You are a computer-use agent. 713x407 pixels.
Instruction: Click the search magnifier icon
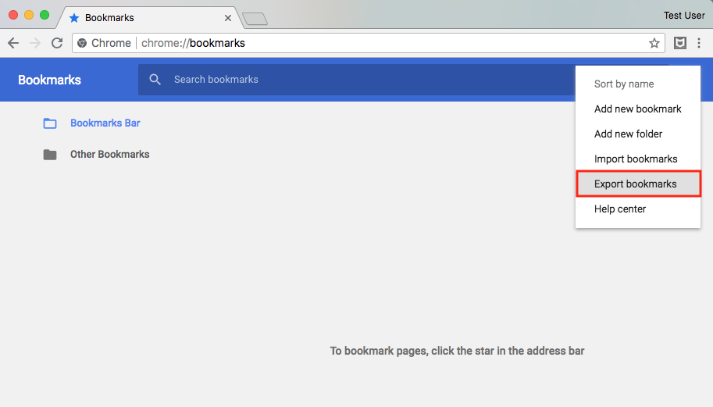(155, 80)
